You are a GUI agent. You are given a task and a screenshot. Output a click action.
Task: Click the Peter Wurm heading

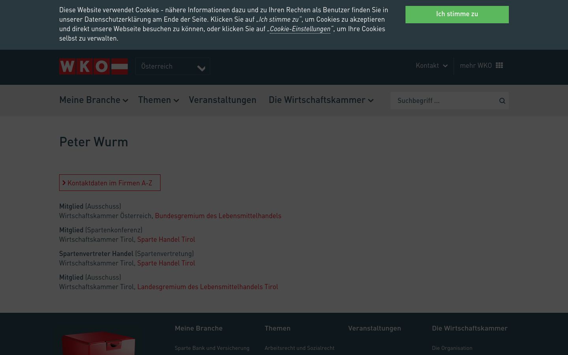pyautogui.click(x=93, y=142)
